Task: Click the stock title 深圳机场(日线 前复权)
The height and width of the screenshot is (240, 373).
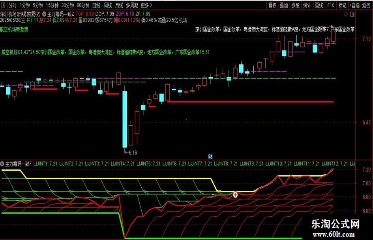Action: 21,14
